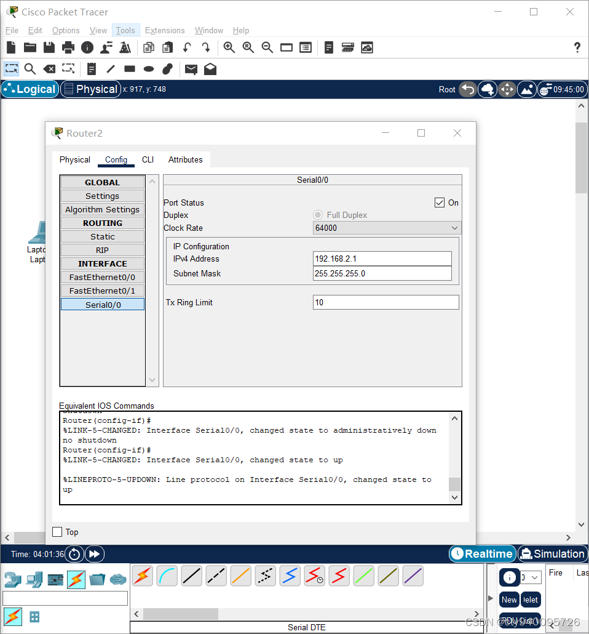The width and height of the screenshot is (589, 634).
Task: Select the FastEthernet0/0 interface
Action: pos(103,278)
